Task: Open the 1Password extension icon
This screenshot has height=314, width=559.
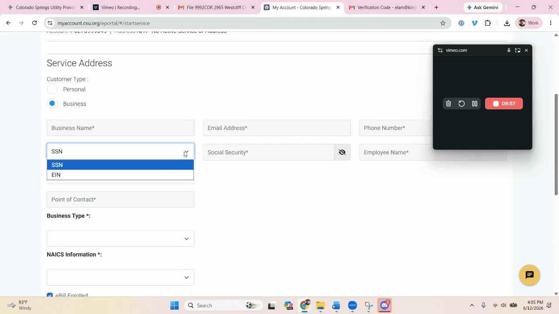Action: tap(461, 23)
